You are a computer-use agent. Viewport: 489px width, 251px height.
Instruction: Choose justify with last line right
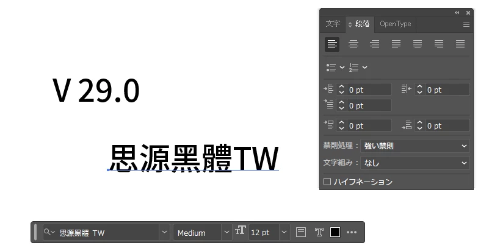coord(439,44)
